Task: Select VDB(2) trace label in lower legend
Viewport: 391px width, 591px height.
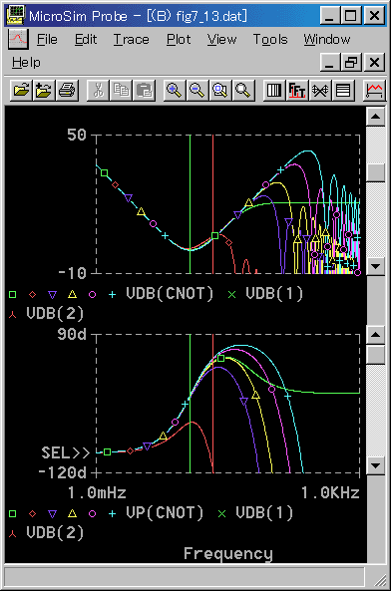Action: 55,532
